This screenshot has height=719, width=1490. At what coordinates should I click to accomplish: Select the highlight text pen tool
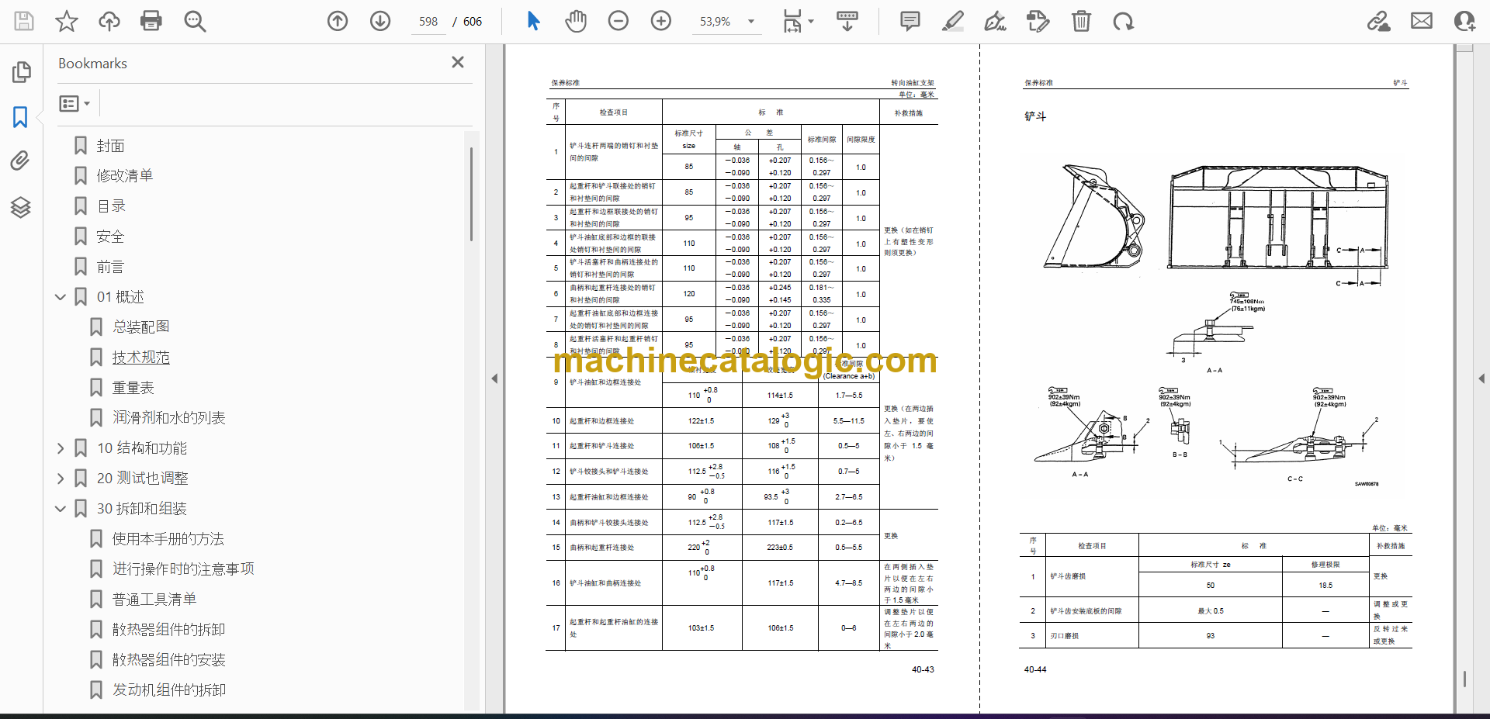click(x=953, y=21)
